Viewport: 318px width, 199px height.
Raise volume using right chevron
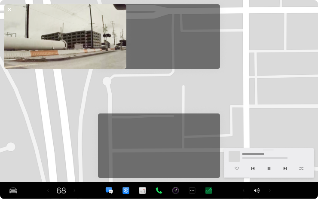(x=270, y=190)
